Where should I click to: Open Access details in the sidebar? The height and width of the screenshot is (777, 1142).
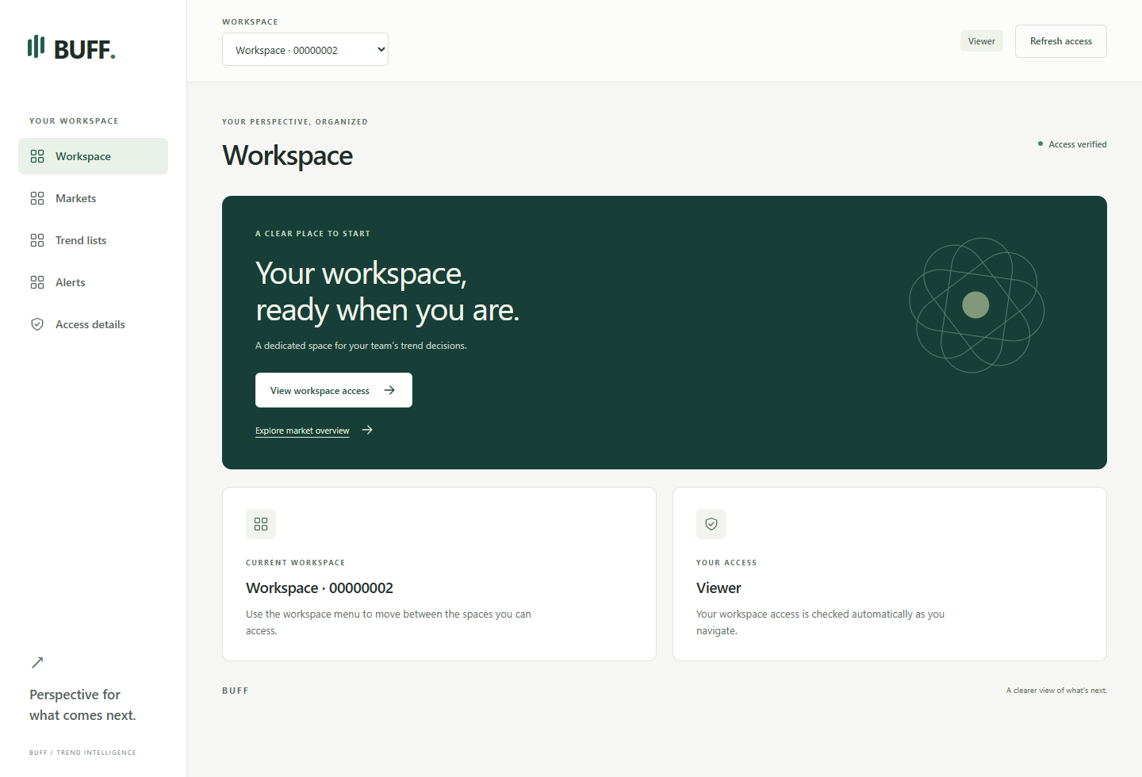click(x=94, y=324)
